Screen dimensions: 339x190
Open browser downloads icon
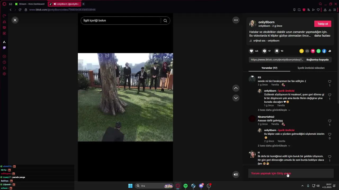tap(330, 10)
